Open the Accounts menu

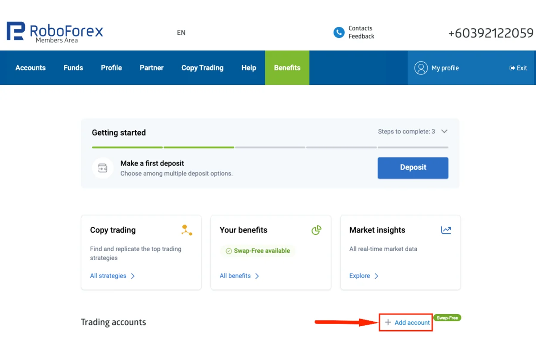pos(30,68)
